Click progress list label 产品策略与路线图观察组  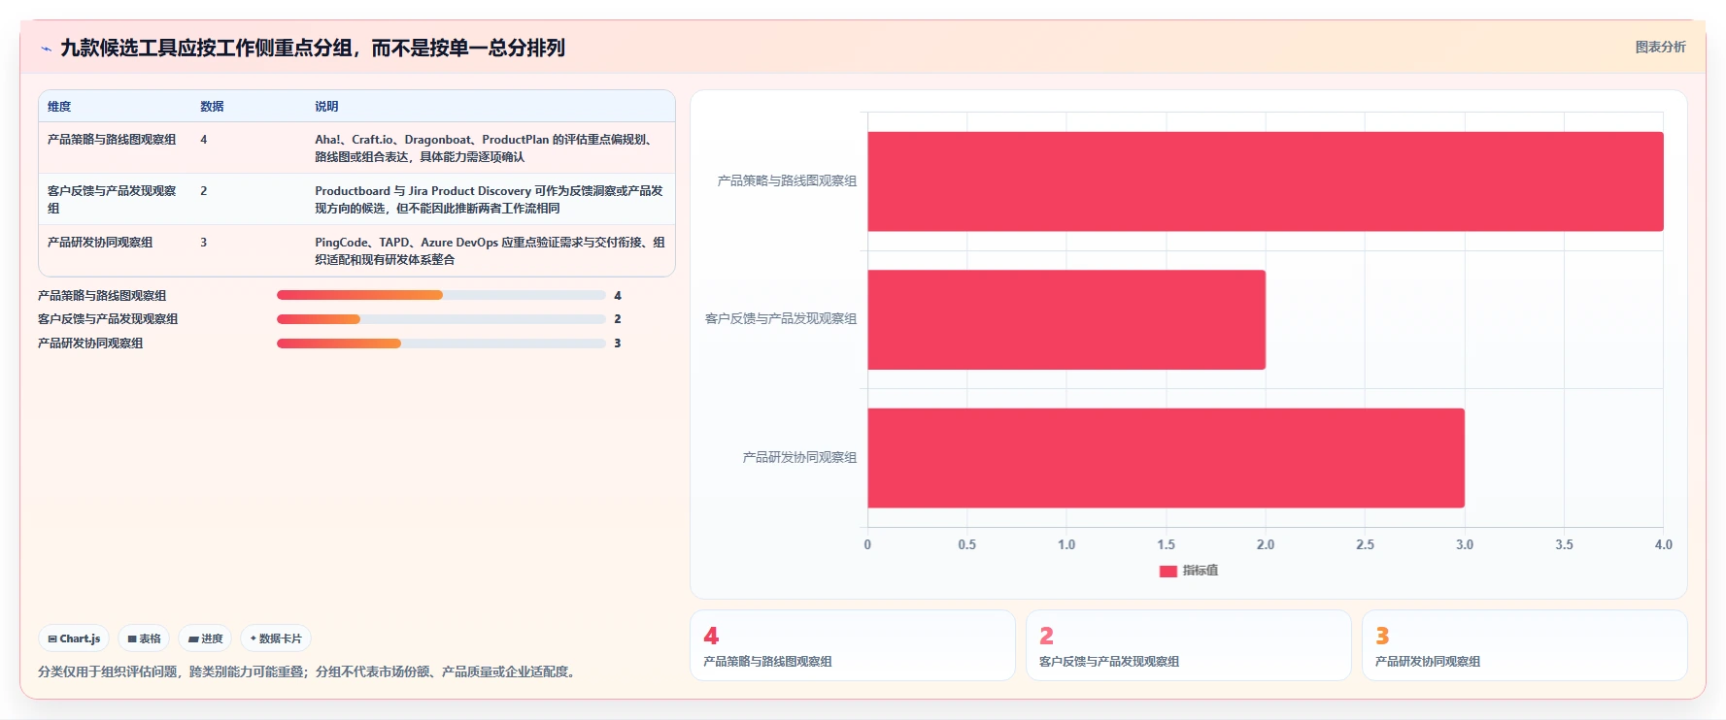tap(102, 296)
